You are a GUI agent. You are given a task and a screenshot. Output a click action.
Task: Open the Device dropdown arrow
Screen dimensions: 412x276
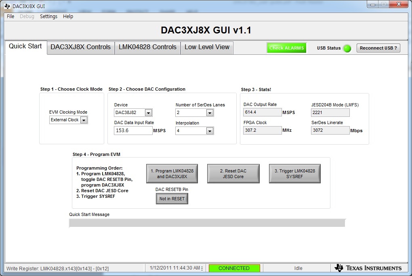point(149,113)
